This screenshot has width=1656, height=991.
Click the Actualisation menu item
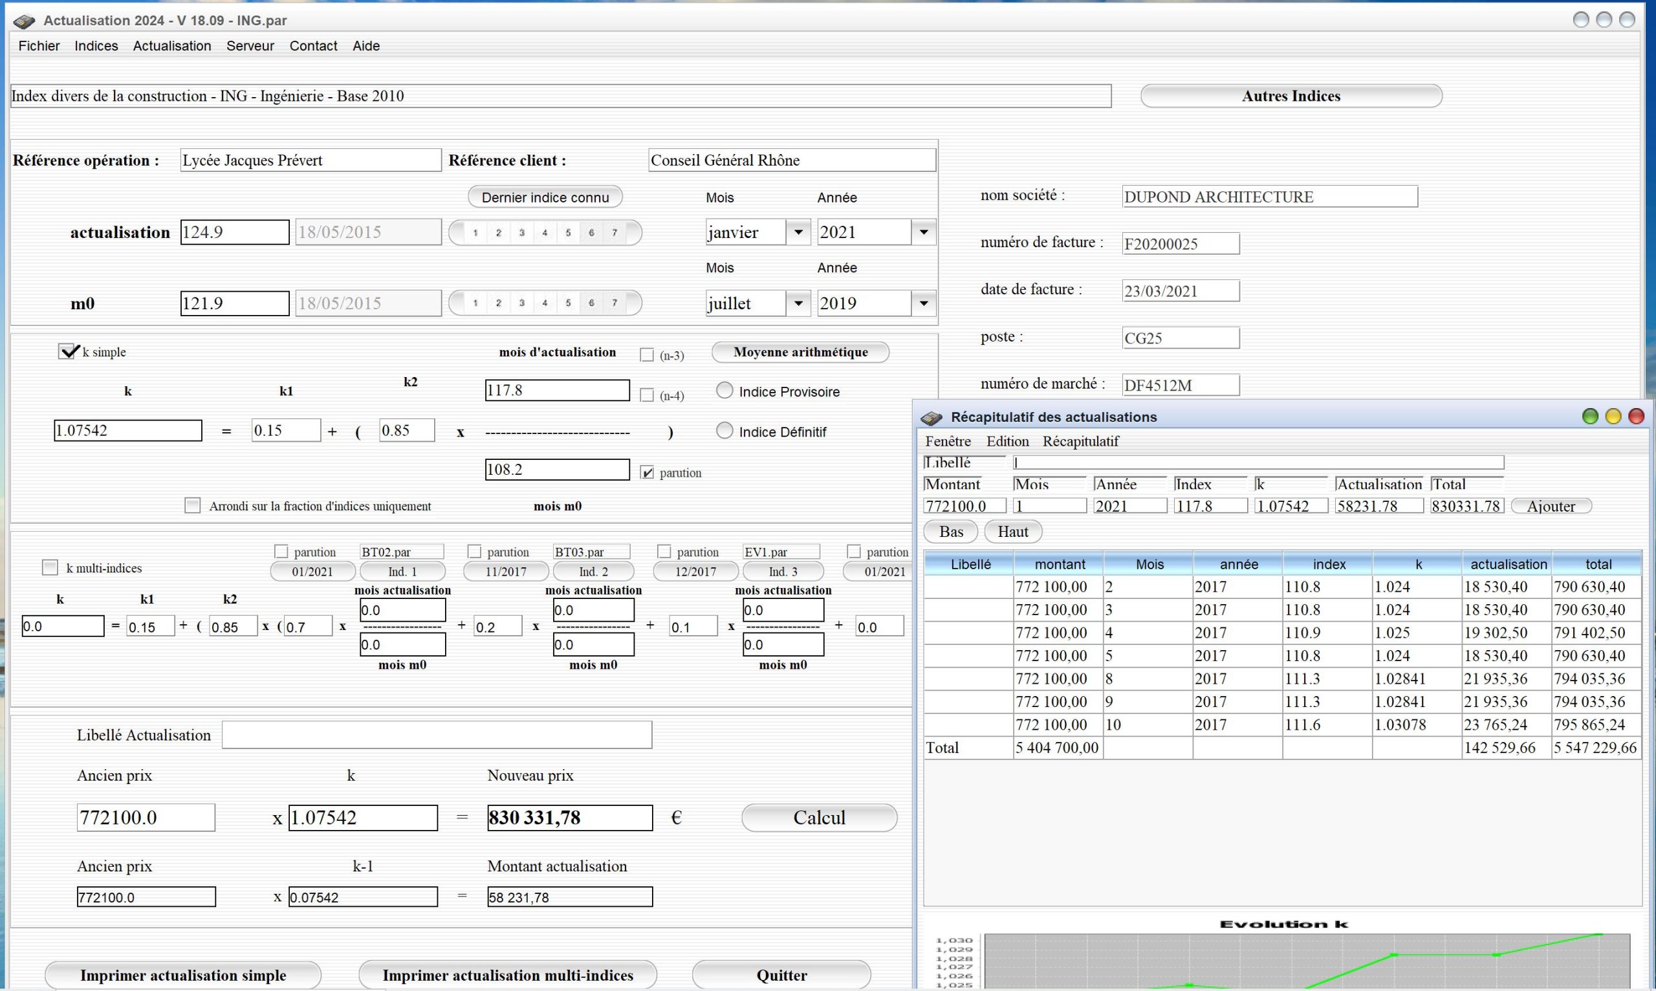[x=173, y=45]
